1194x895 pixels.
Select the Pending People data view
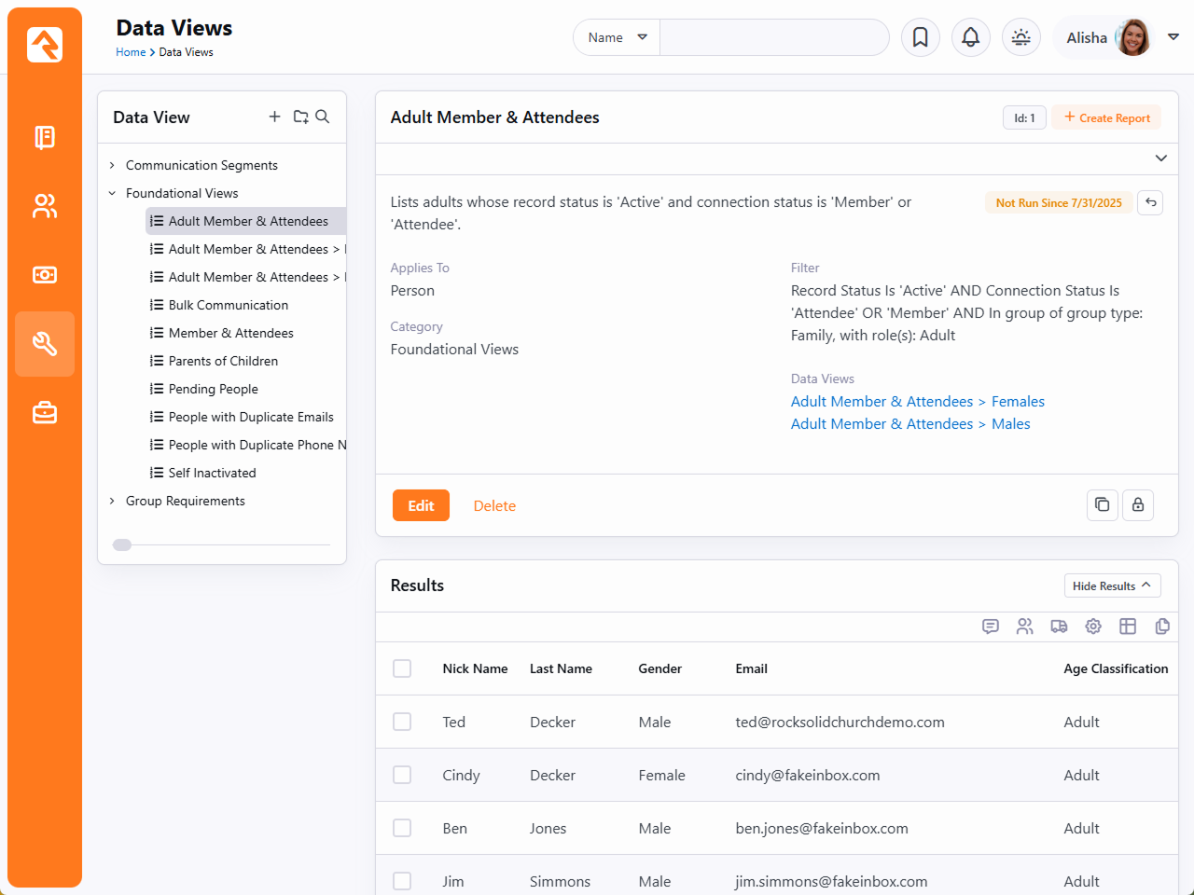coord(213,389)
